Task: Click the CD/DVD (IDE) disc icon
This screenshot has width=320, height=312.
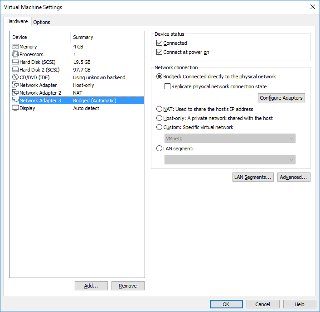Action: coord(15,77)
